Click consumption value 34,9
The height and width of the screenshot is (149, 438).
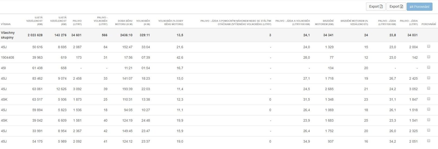pyautogui.click(x=307, y=141)
